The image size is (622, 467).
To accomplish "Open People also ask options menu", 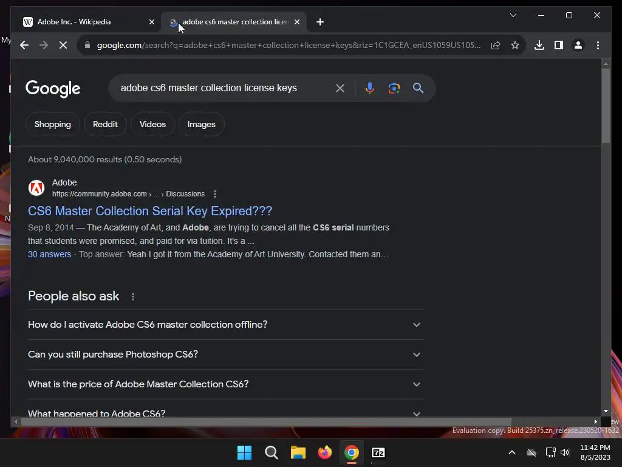I will (133, 296).
